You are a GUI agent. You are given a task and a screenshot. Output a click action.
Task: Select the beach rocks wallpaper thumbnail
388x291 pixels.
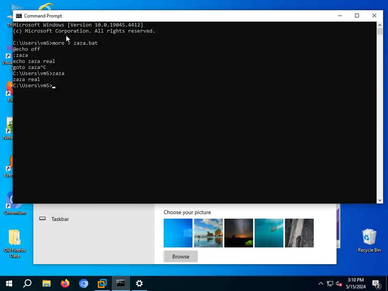(x=208, y=233)
